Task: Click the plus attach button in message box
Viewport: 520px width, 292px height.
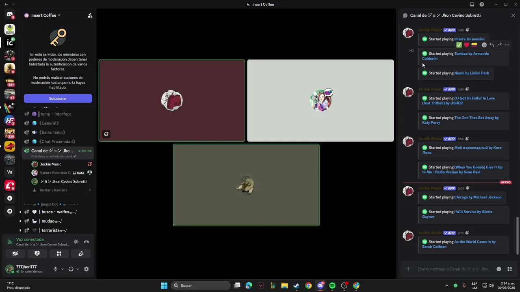Action: point(408,269)
